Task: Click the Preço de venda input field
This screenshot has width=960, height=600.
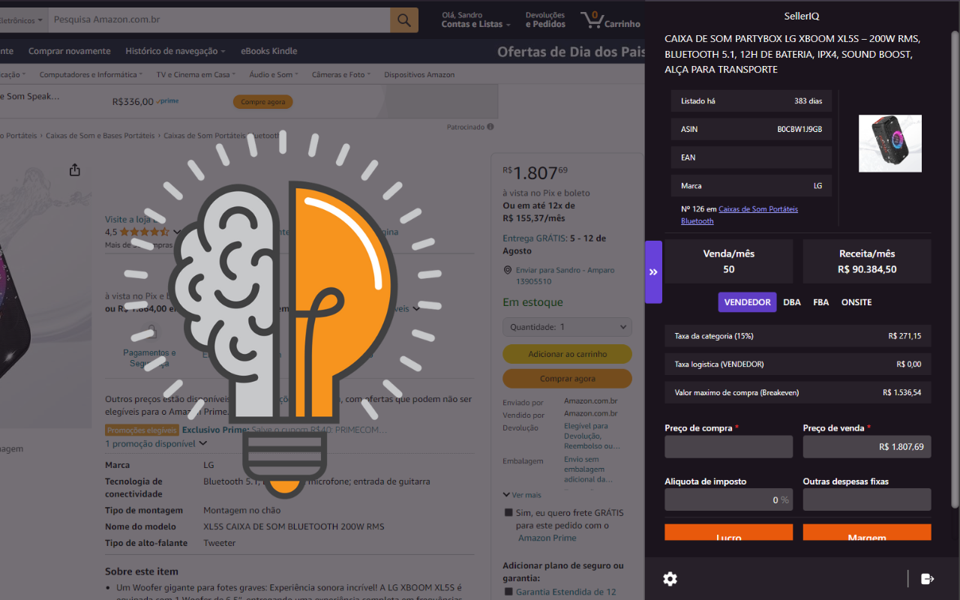Action: (867, 447)
